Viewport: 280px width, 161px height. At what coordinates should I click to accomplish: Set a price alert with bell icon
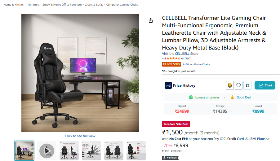click(x=230, y=85)
